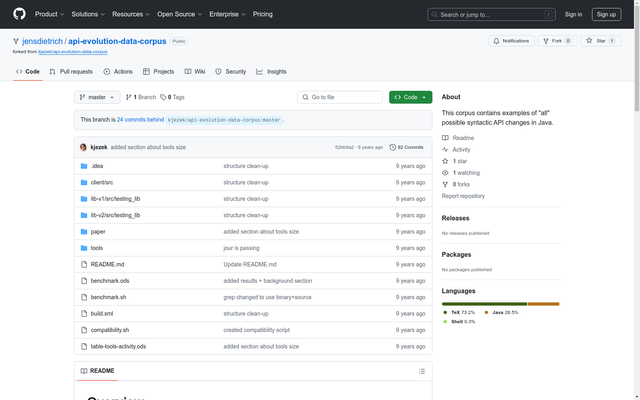
Task: Click the book icon next to Readme
Action: coord(445,138)
